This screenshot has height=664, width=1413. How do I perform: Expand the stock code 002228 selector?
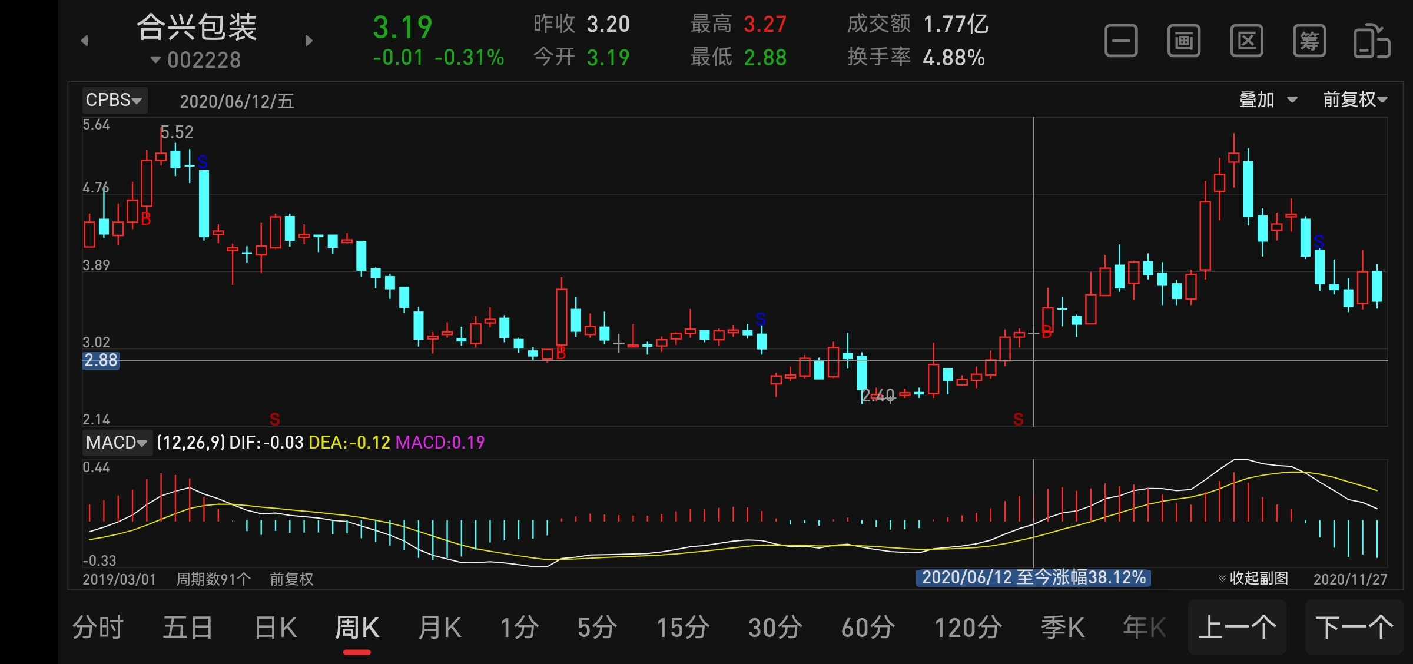pyautogui.click(x=196, y=60)
